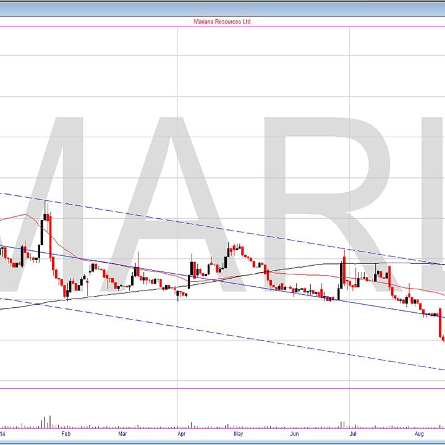Click the Jul date axis label
The height and width of the screenshot is (445, 445).
coord(352,434)
